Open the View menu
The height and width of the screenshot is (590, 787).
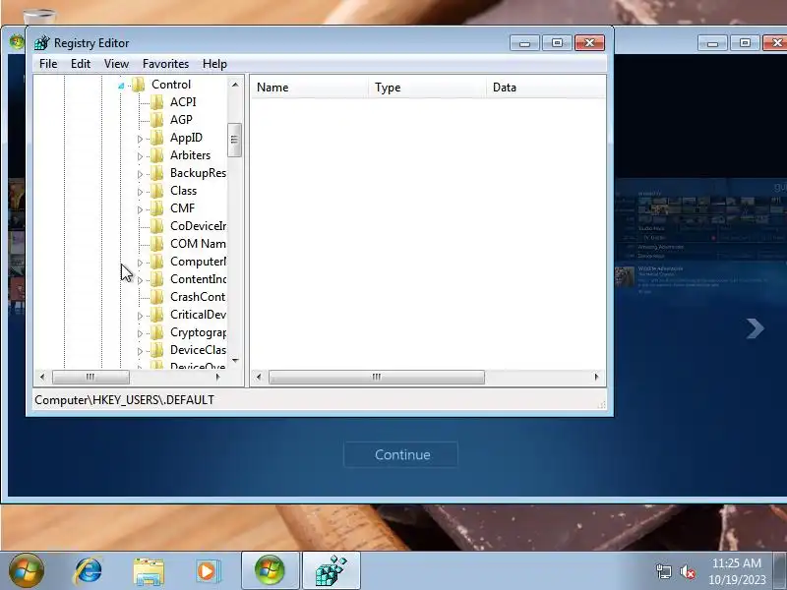116,64
